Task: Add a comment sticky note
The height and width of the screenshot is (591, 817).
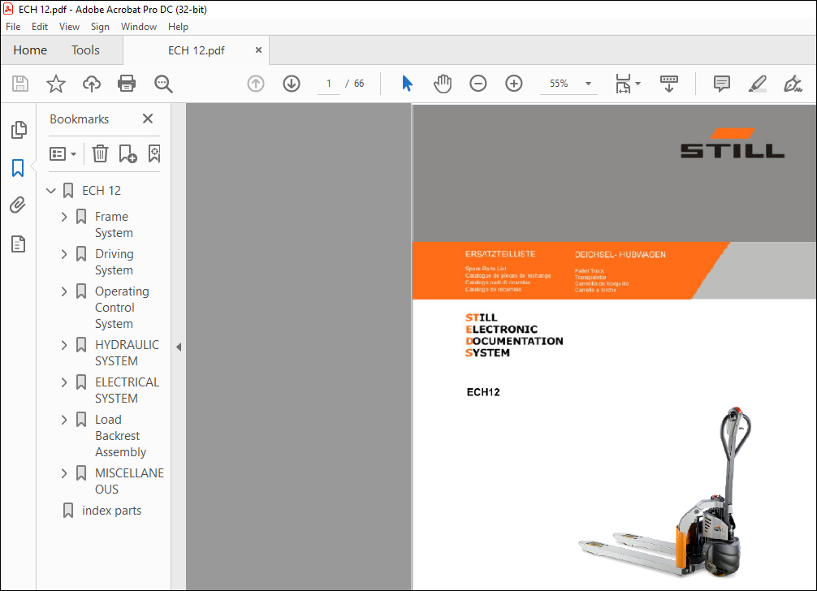Action: point(722,84)
